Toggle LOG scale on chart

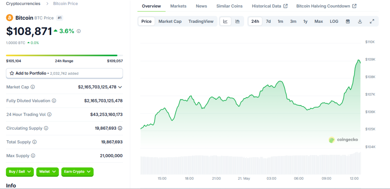334,21
